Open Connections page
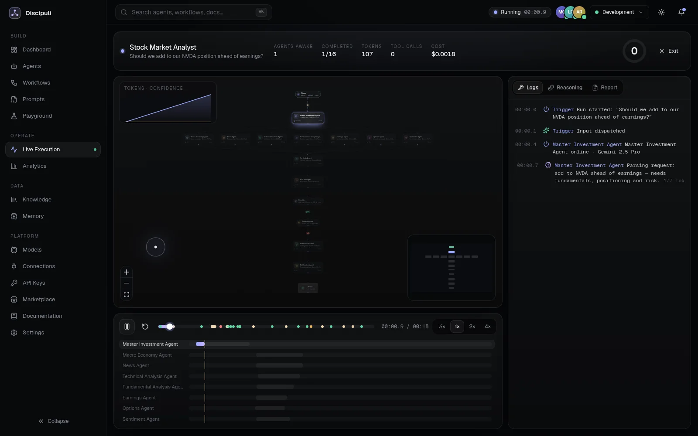The width and height of the screenshot is (698, 436). tap(53, 266)
